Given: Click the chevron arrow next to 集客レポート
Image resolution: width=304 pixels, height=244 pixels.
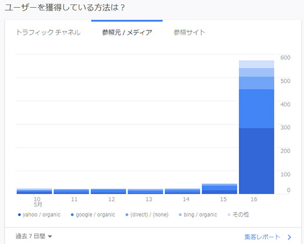Looking at the screenshot, I should click(x=290, y=237).
